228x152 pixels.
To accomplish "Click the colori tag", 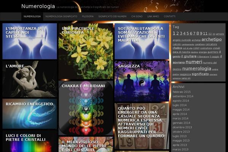I will click(196, 48).
